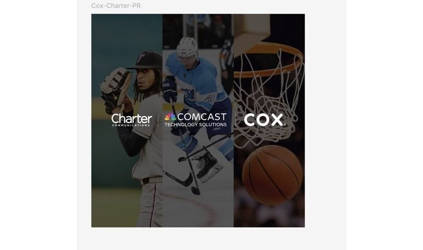Click the Cox logo
This screenshot has width=423, height=250.
[x=264, y=120]
